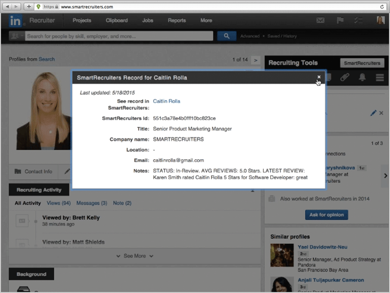390x293 pixels.
Task: Open the More menu
Action: tap(206, 20)
